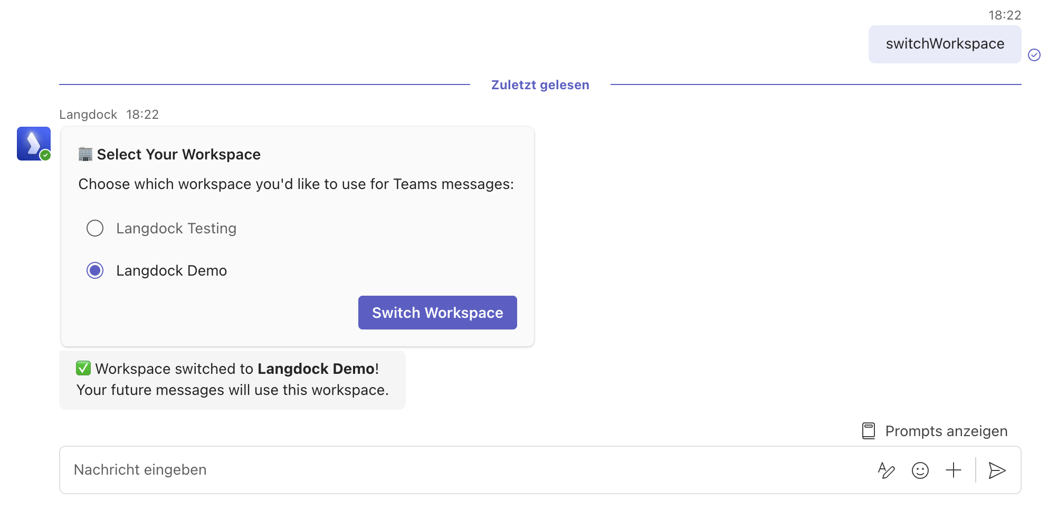The width and height of the screenshot is (1048, 509).
Task: Click the 'Choose which workspace' instruction text
Action: (x=296, y=184)
